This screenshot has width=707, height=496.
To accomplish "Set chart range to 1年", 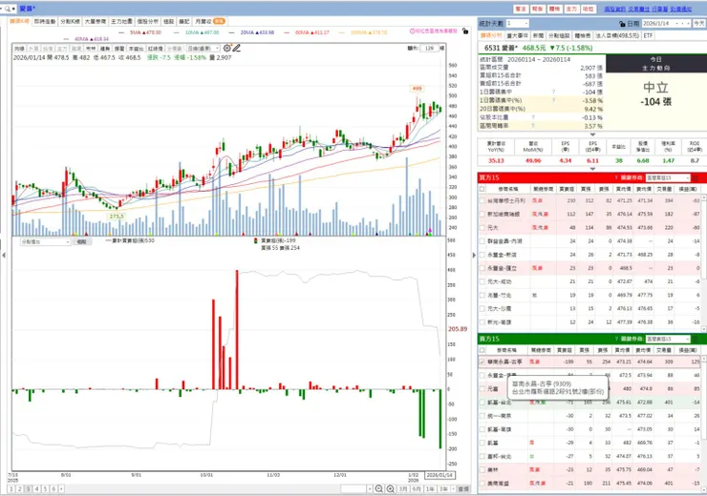I will 430,488.
